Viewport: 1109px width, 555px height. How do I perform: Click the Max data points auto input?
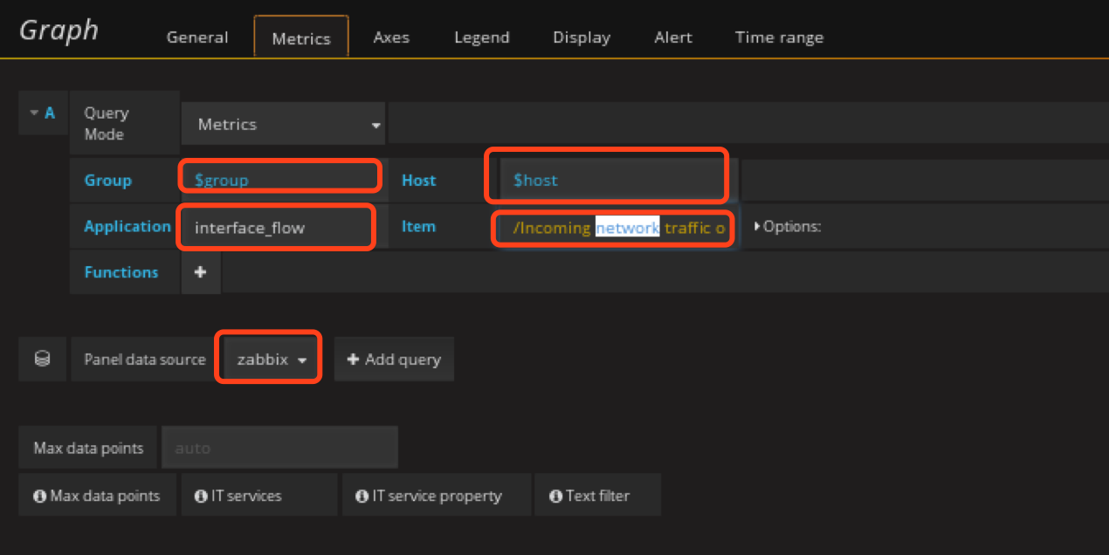279,448
